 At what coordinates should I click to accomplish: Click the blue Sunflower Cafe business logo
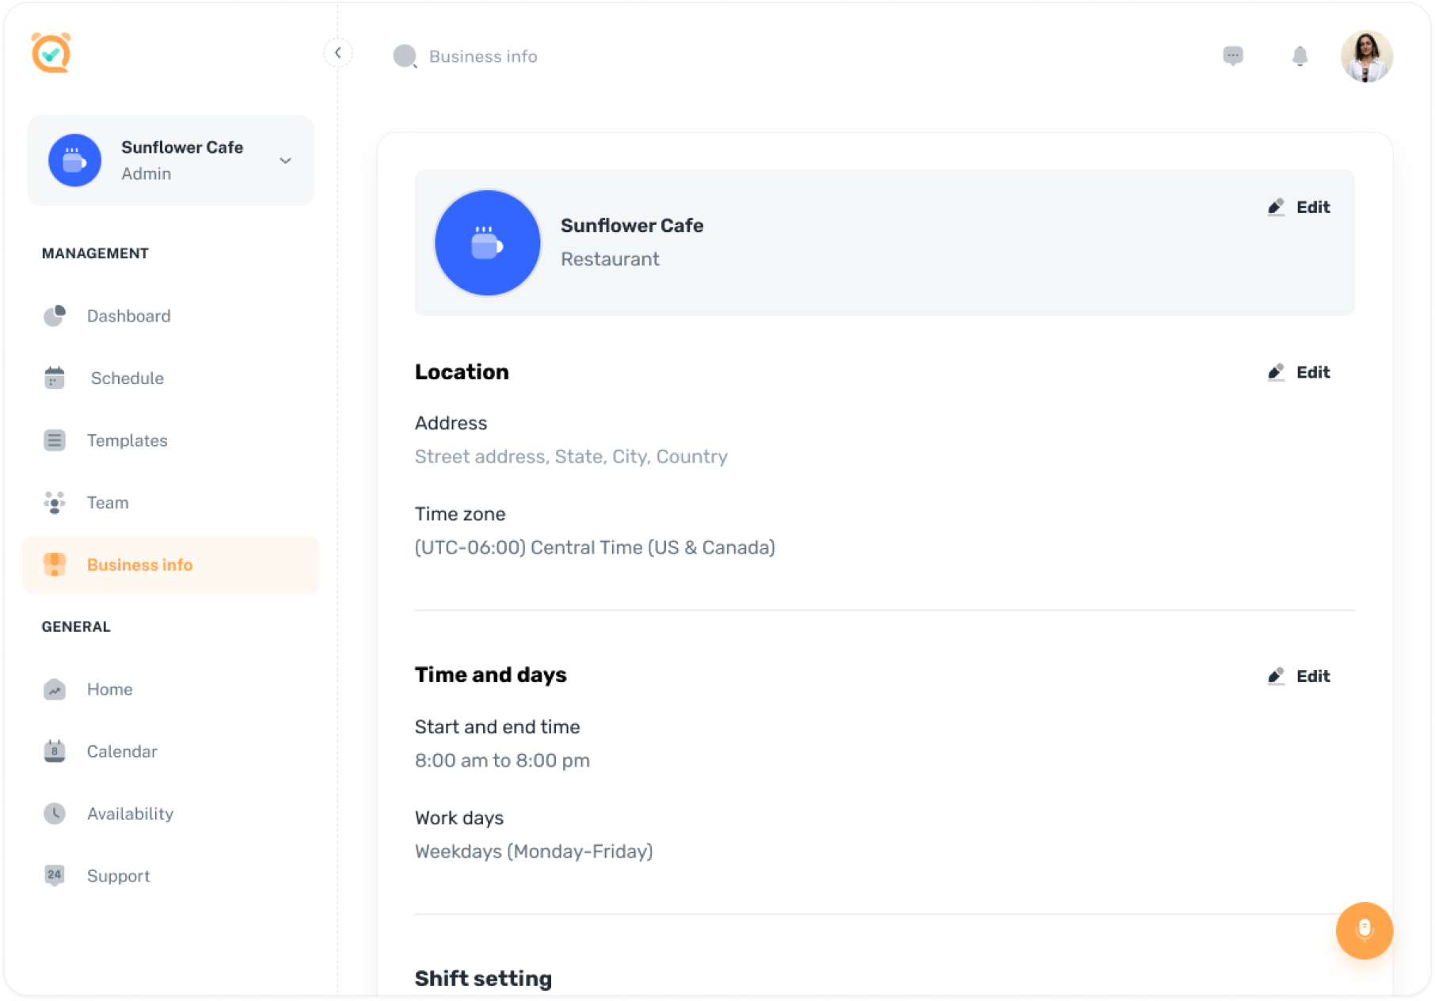487,243
